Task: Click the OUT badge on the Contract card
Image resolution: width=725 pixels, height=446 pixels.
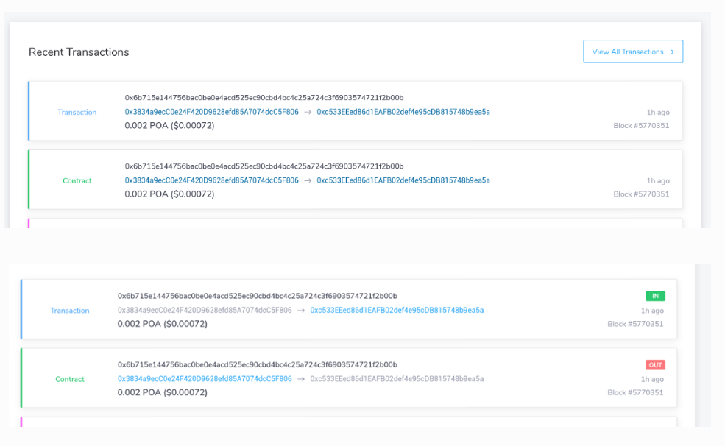Action: [x=654, y=364]
